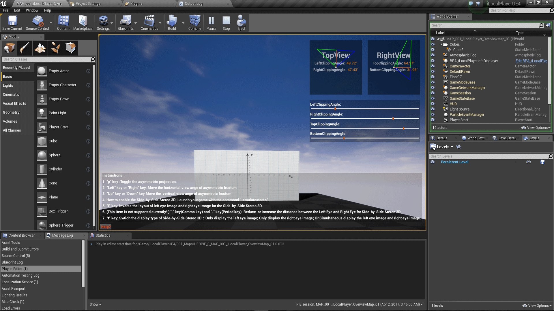Click Save Current to save the level
Screen dimensions: 554x311
click(x=12, y=22)
